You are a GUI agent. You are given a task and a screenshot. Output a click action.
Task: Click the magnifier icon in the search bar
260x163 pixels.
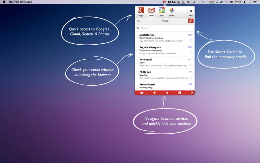(138, 28)
